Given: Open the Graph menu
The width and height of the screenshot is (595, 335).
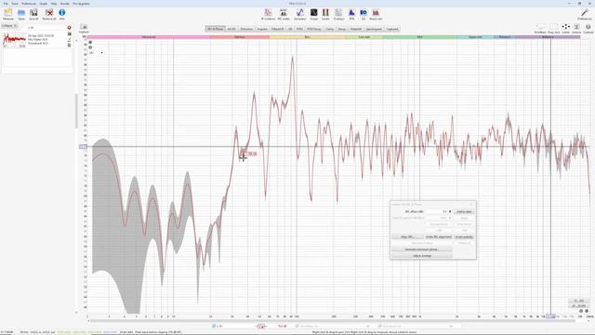Looking at the screenshot, I should (44, 4).
